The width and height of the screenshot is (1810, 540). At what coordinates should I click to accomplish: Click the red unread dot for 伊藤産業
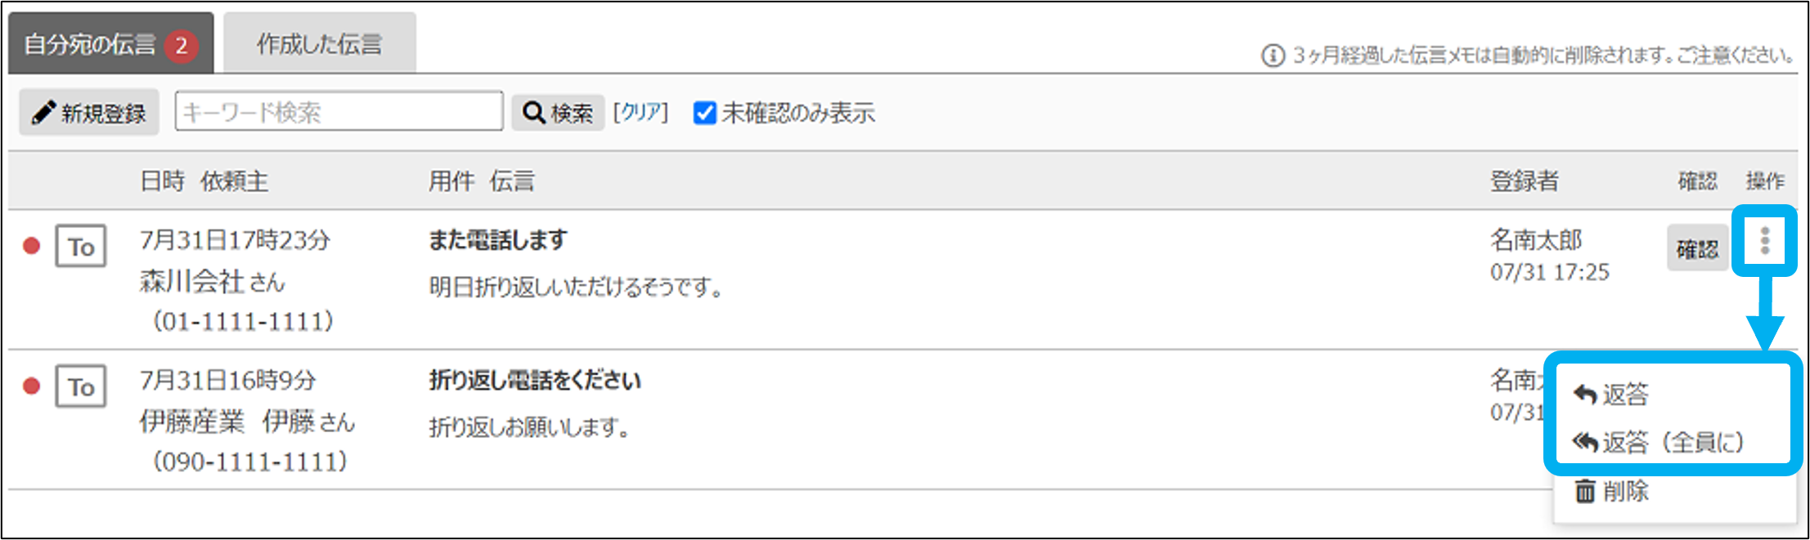(x=32, y=386)
